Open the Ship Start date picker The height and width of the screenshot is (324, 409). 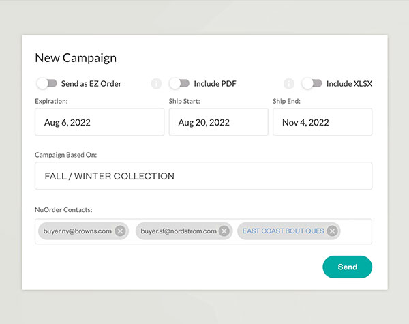coord(218,122)
